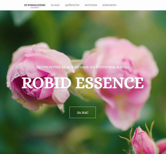The width and height of the screenshot is (166, 154).
Task: Select ИСТОРИЯ in the top navigation
Action: pyautogui.click(x=91, y=5)
